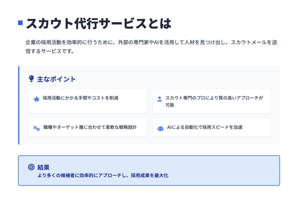This screenshot has height=197, width=297.
Task: Click the 質の高いアプローチが可能 card text
Action: pyautogui.click(x=214, y=101)
